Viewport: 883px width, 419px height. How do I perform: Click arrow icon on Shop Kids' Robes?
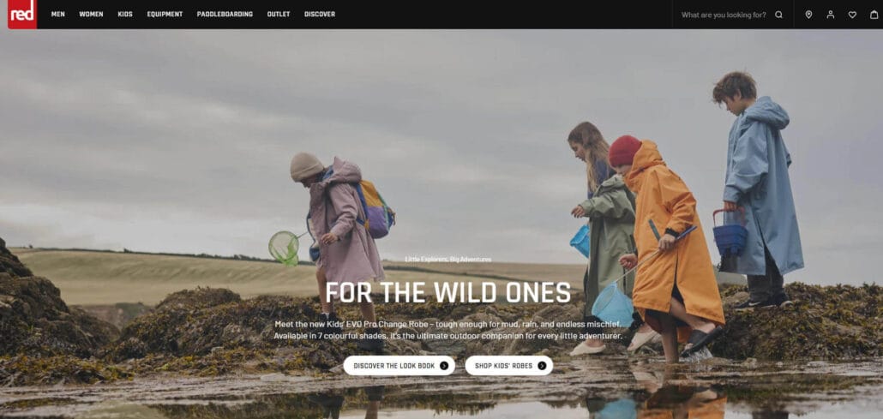point(542,366)
